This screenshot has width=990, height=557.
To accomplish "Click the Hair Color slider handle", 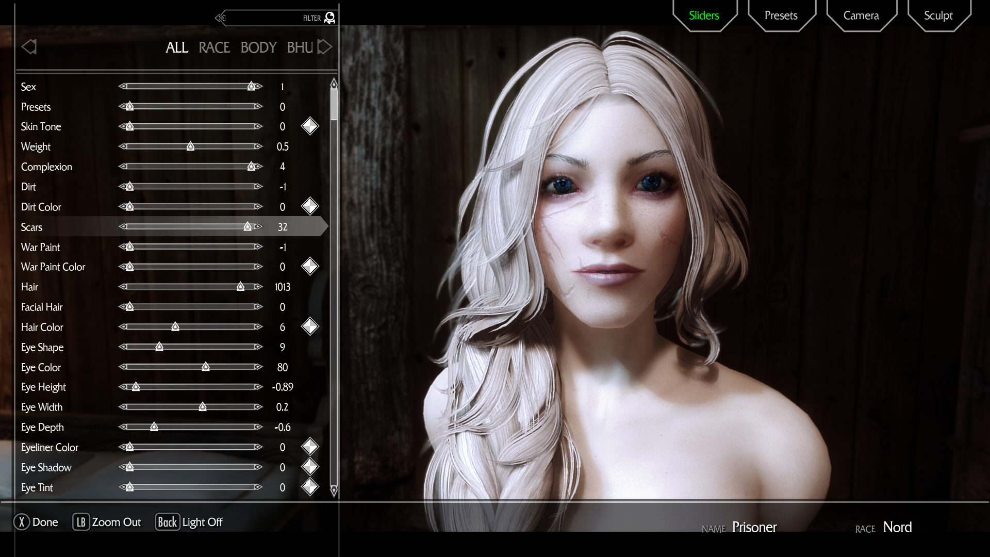I will [x=175, y=326].
